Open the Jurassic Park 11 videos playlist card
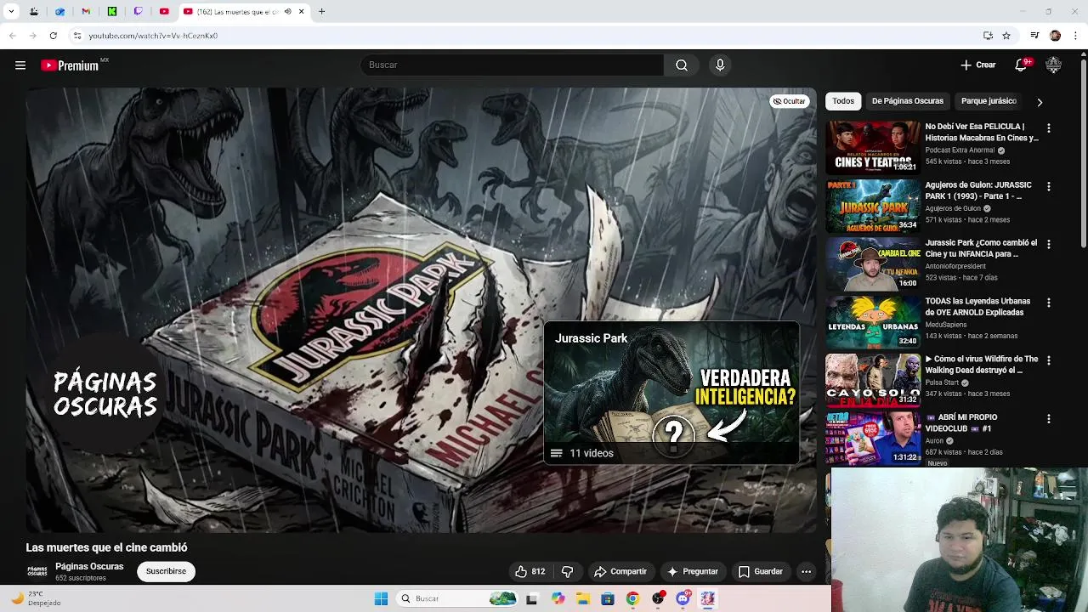The height and width of the screenshot is (612, 1088). tap(671, 393)
